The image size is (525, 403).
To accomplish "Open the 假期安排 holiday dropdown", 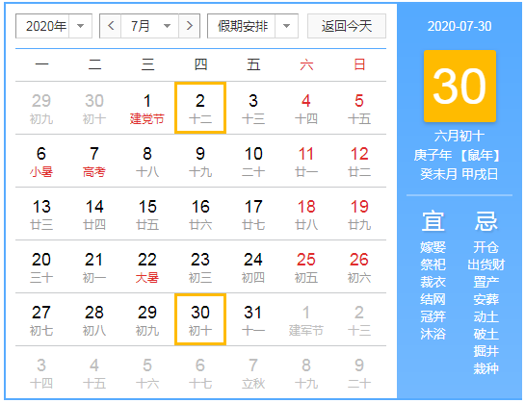I will 252,26.
